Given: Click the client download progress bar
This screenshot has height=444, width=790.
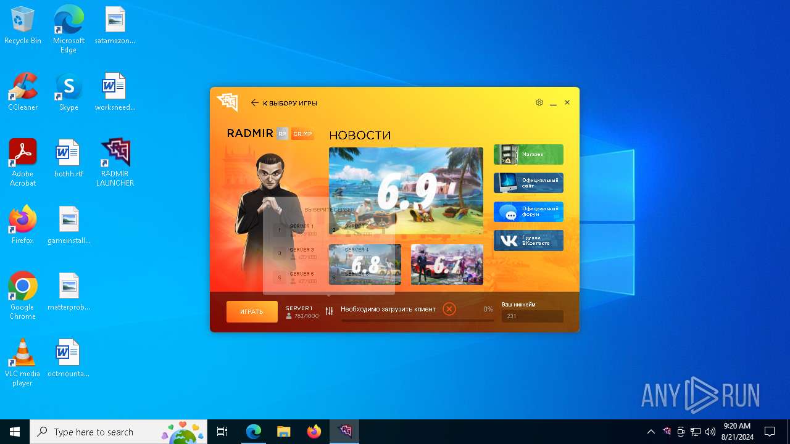Looking at the screenshot, I should pyautogui.click(x=418, y=321).
